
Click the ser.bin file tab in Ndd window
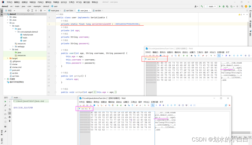coord(84,109)
